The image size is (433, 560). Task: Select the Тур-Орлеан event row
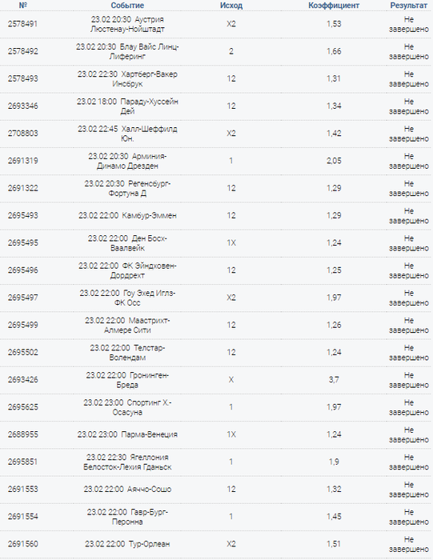pos(216,544)
